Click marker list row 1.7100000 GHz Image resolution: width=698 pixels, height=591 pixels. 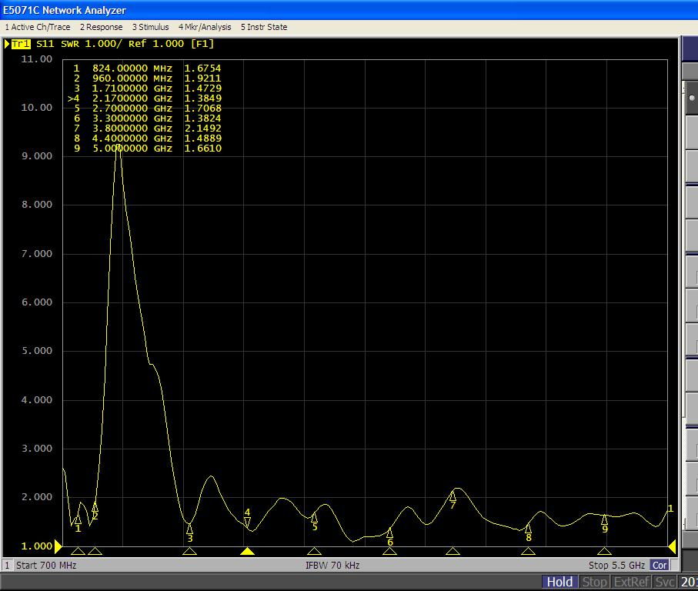(147, 88)
